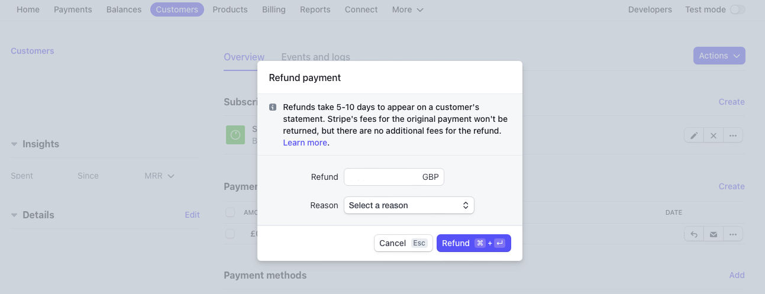Open Billing in the navigation bar
This screenshot has height=294, width=765.
pyautogui.click(x=274, y=9)
